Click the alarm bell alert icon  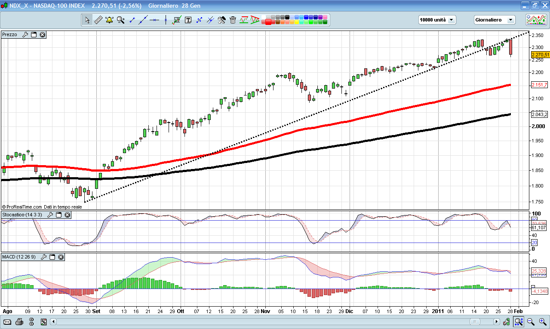tap(109, 20)
